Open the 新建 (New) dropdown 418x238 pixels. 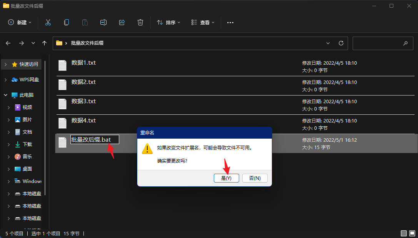[x=20, y=22]
